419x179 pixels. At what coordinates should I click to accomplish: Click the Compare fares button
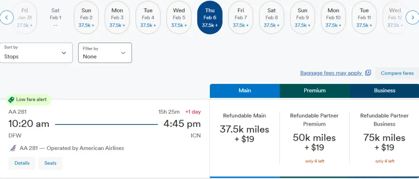(x=397, y=73)
